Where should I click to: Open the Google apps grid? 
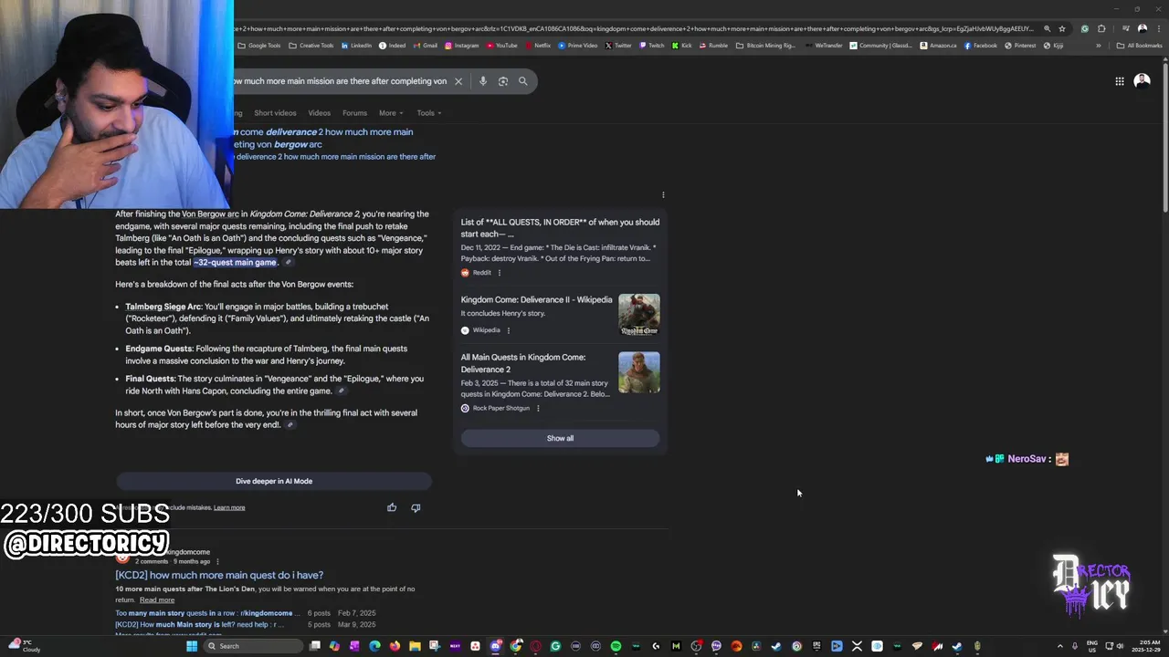point(1120,81)
